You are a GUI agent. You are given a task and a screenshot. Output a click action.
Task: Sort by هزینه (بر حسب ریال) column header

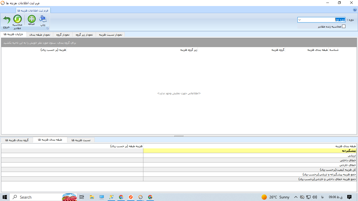pos(34,50)
